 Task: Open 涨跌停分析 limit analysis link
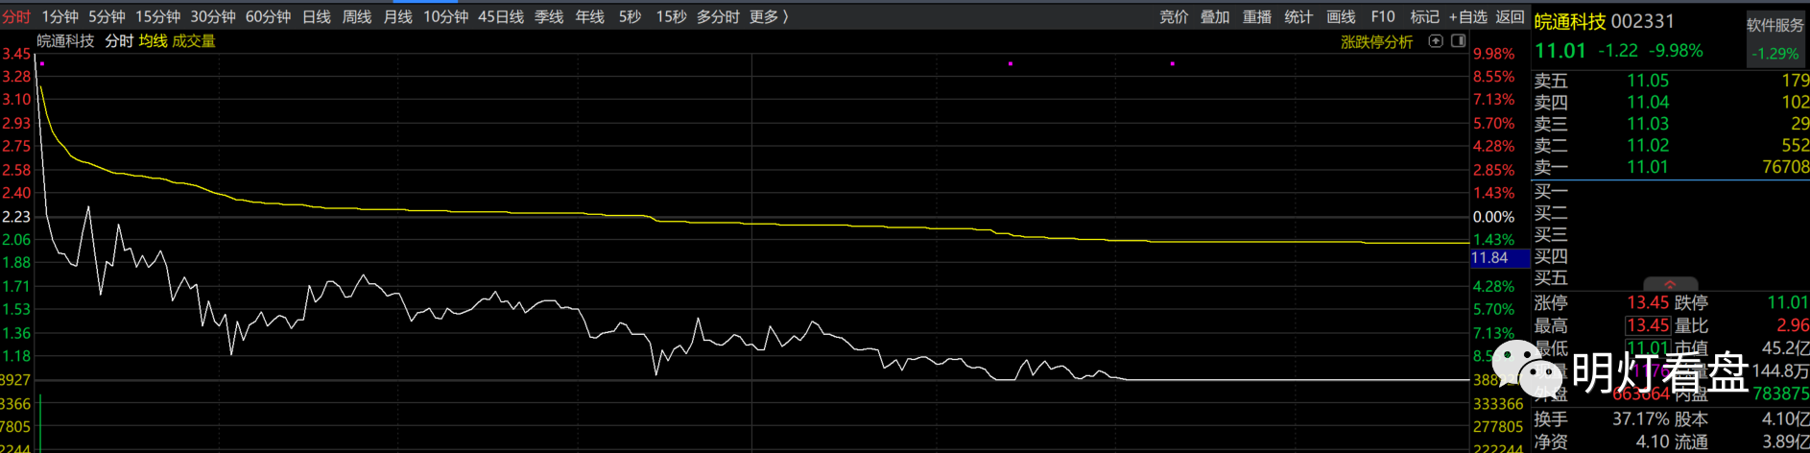pyautogui.click(x=1376, y=42)
